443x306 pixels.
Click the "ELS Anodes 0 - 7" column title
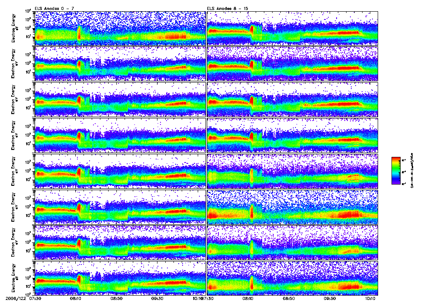coord(54,9)
